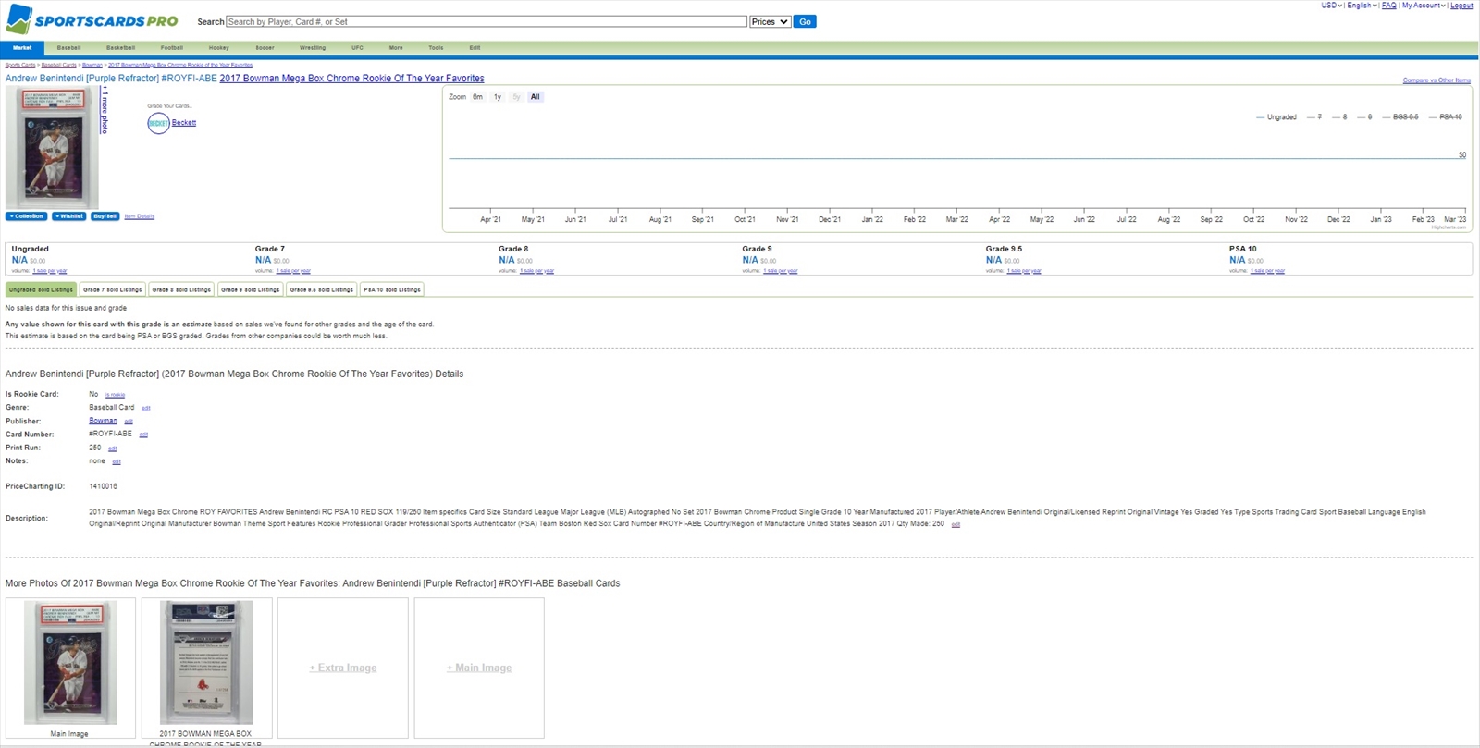
Task: Click the edit link next to Card Number
Action: [x=143, y=435]
